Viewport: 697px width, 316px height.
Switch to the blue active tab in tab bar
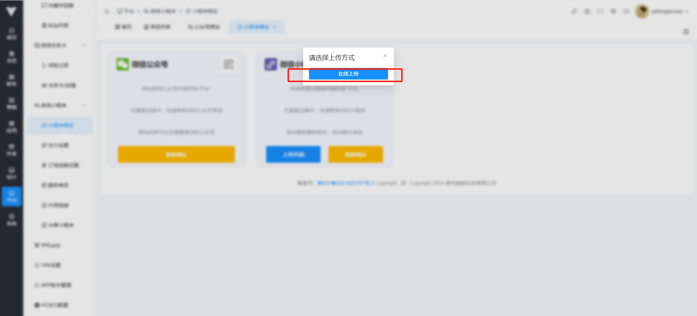click(x=257, y=27)
